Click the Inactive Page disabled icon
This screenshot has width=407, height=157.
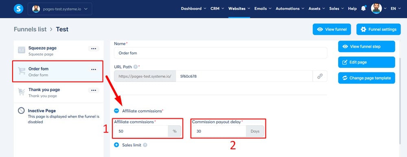[x=21, y=111]
